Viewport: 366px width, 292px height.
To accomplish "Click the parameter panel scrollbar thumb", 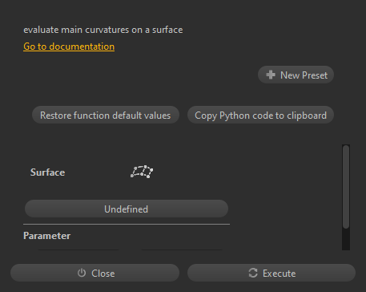I will (x=346, y=187).
